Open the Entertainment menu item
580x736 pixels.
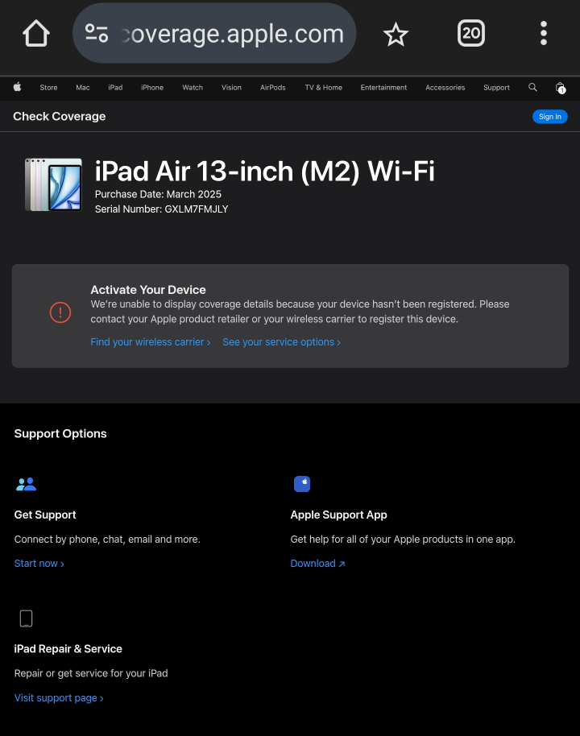(x=383, y=87)
